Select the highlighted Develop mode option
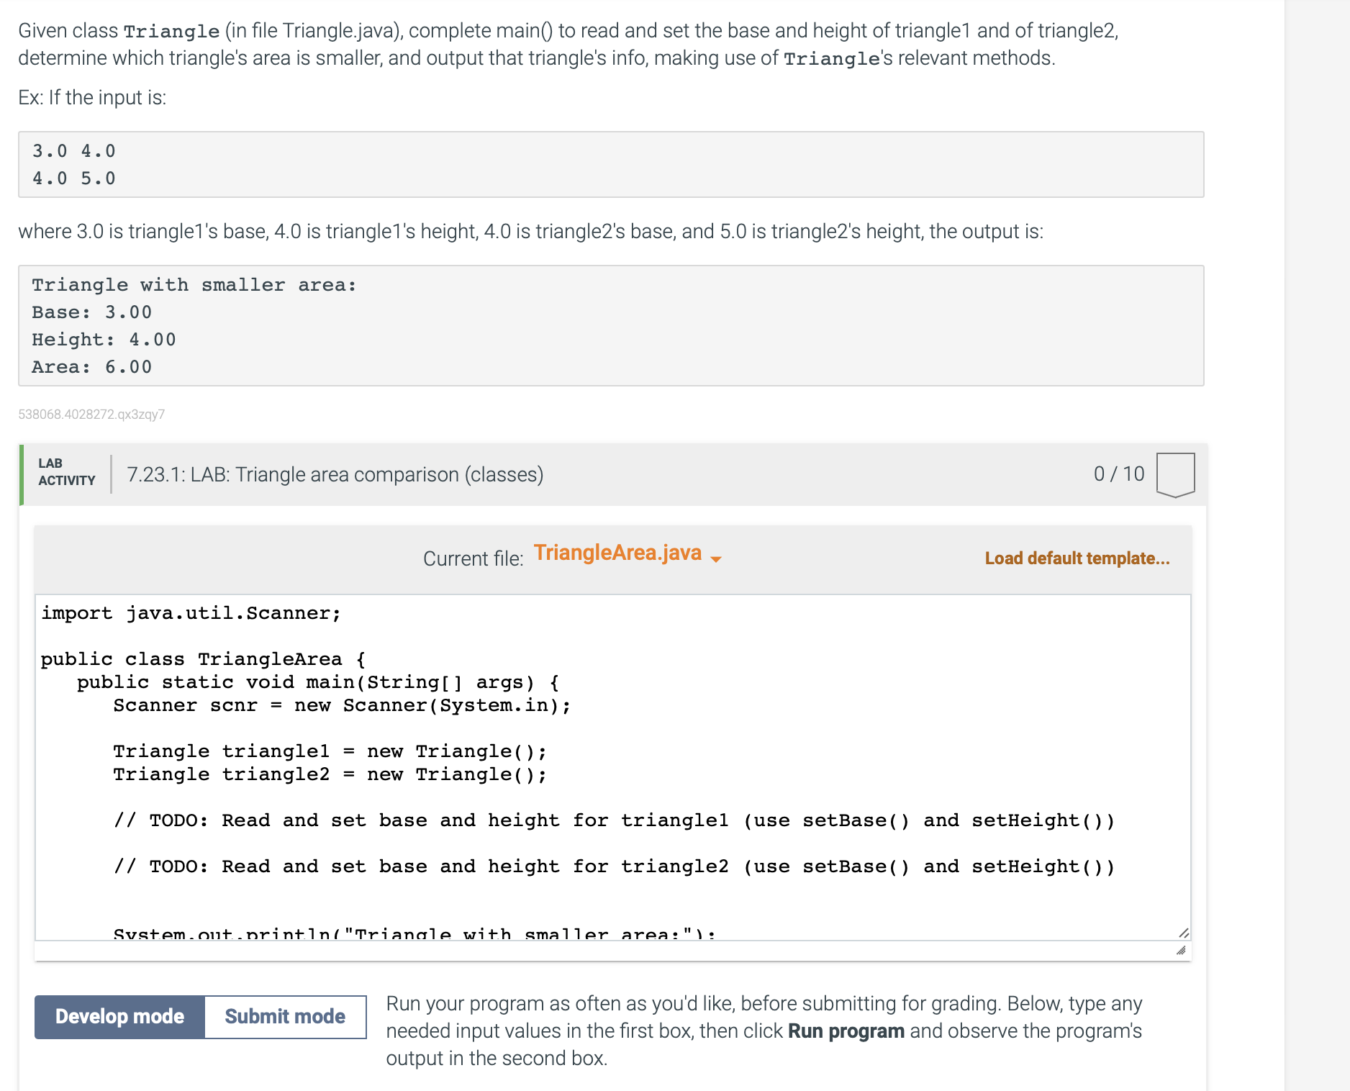This screenshot has width=1350, height=1091. (x=119, y=1016)
